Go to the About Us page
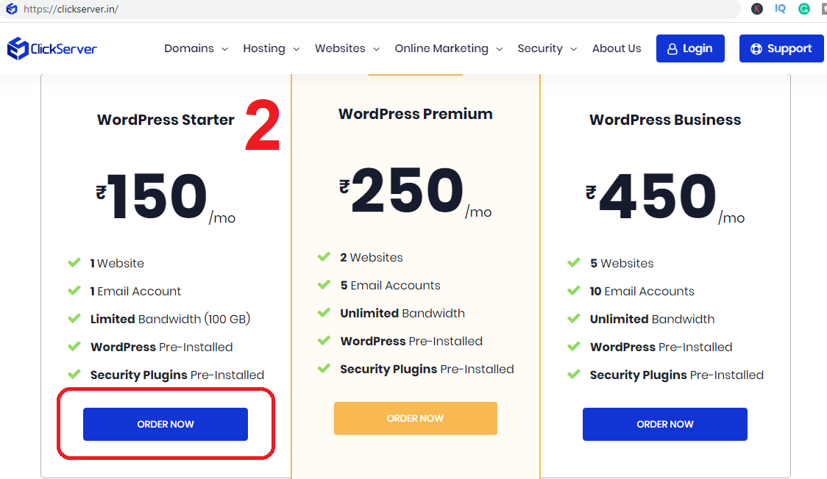The width and height of the screenshot is (827, 479). [x=617, y=48]
